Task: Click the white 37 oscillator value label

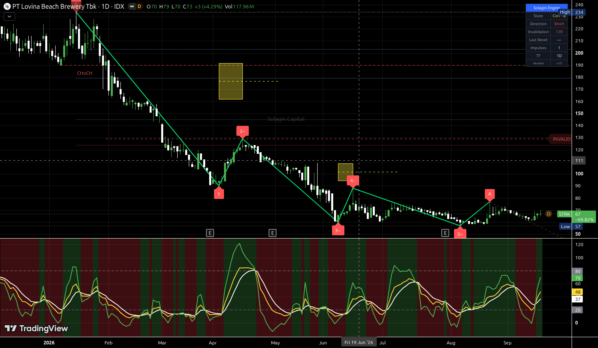Action: coord(578,299)
